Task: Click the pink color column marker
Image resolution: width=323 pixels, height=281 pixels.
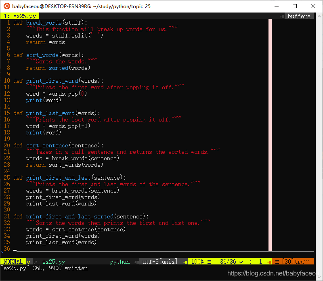Action: click(x=270, y=135)
